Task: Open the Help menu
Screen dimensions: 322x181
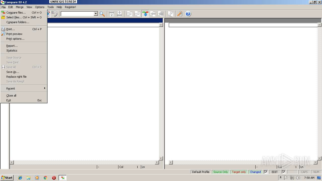Action: click(59, 7)
